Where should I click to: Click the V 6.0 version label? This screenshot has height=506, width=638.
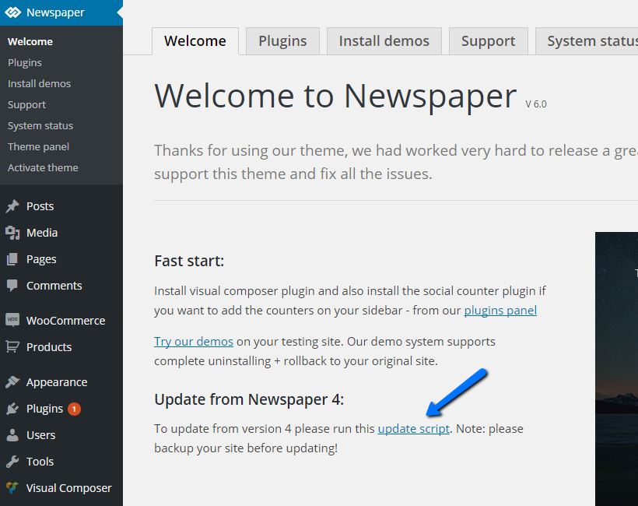coord(536,104)
